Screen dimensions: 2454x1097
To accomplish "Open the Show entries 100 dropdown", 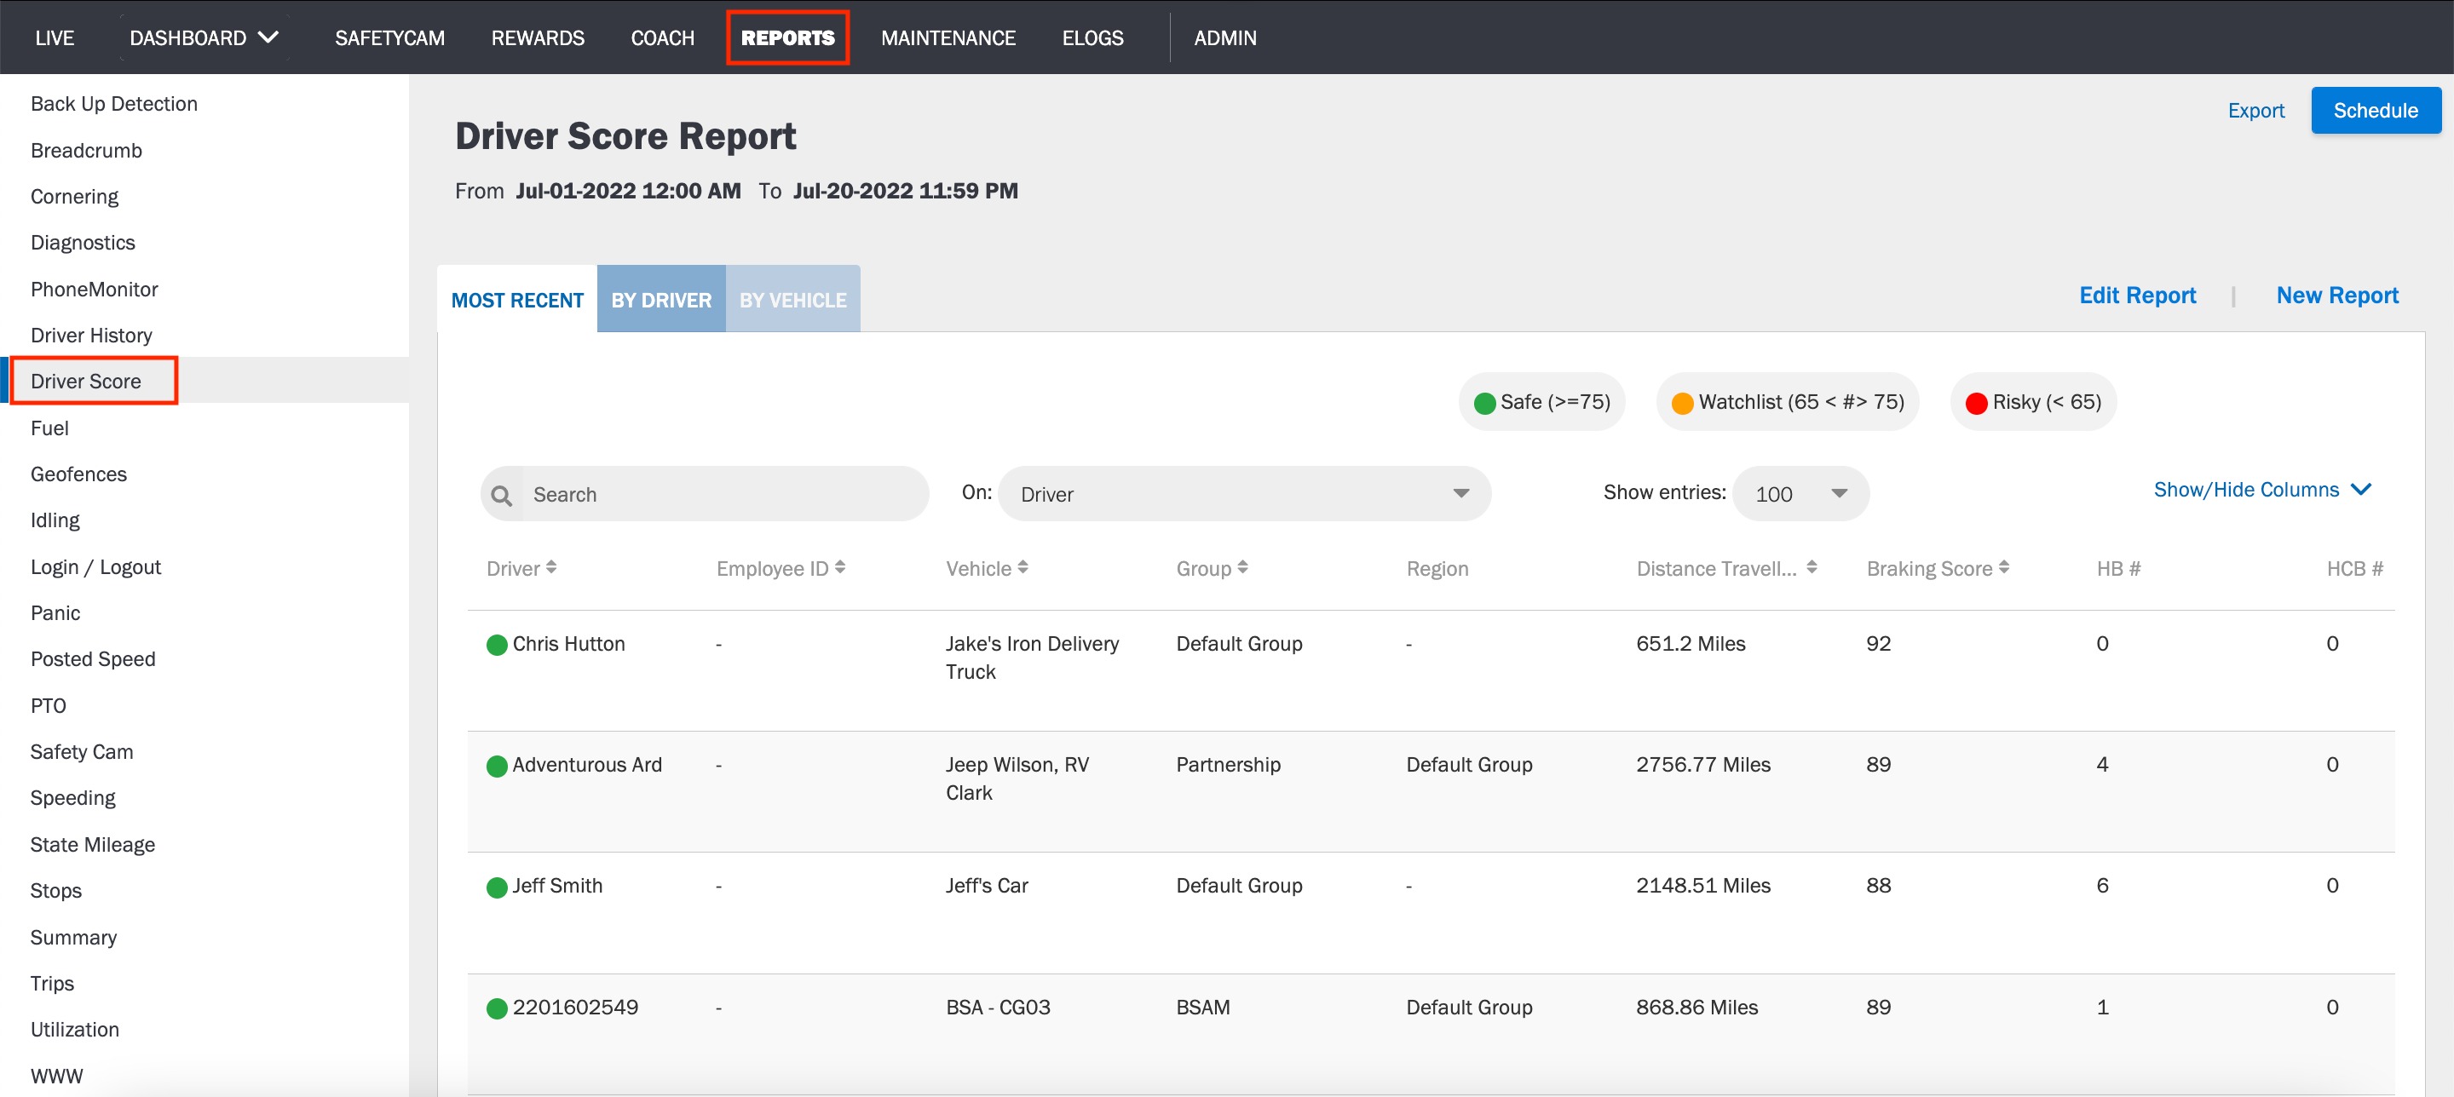I will 1800,494.
